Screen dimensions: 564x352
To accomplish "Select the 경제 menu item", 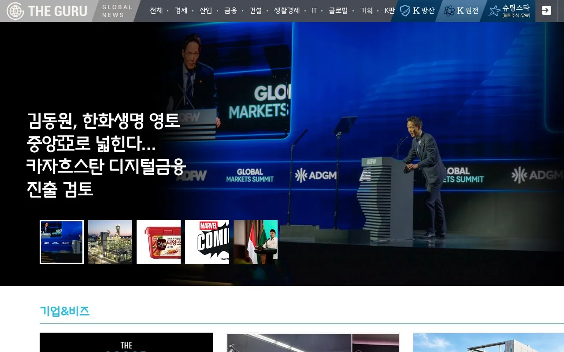I will pos(181,11).
